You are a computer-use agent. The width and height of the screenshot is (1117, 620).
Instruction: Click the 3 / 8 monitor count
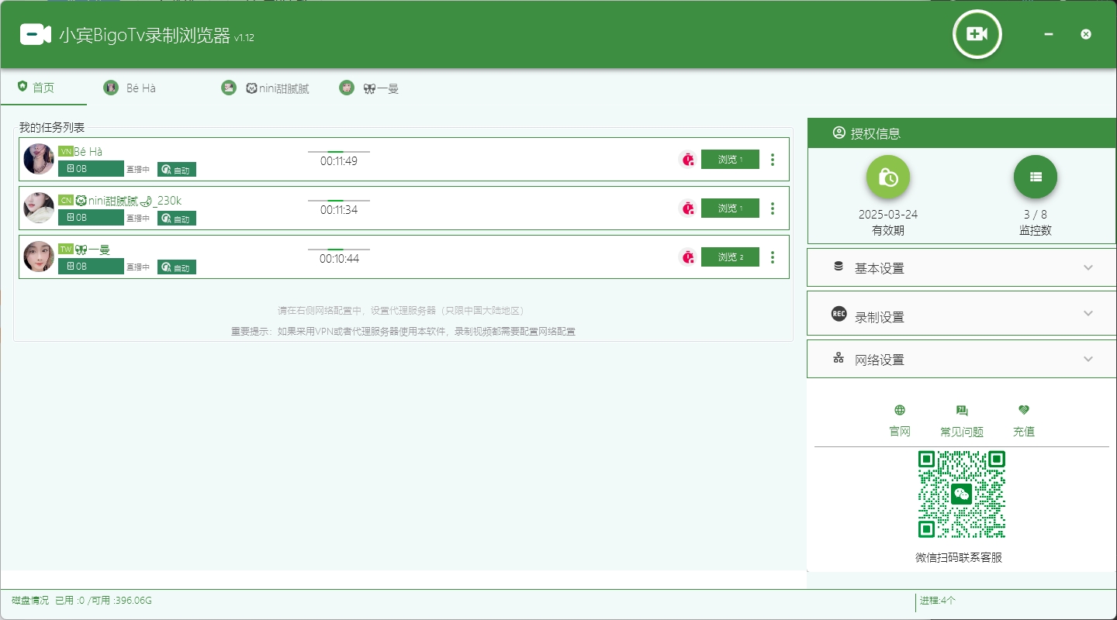point(1036,214)
